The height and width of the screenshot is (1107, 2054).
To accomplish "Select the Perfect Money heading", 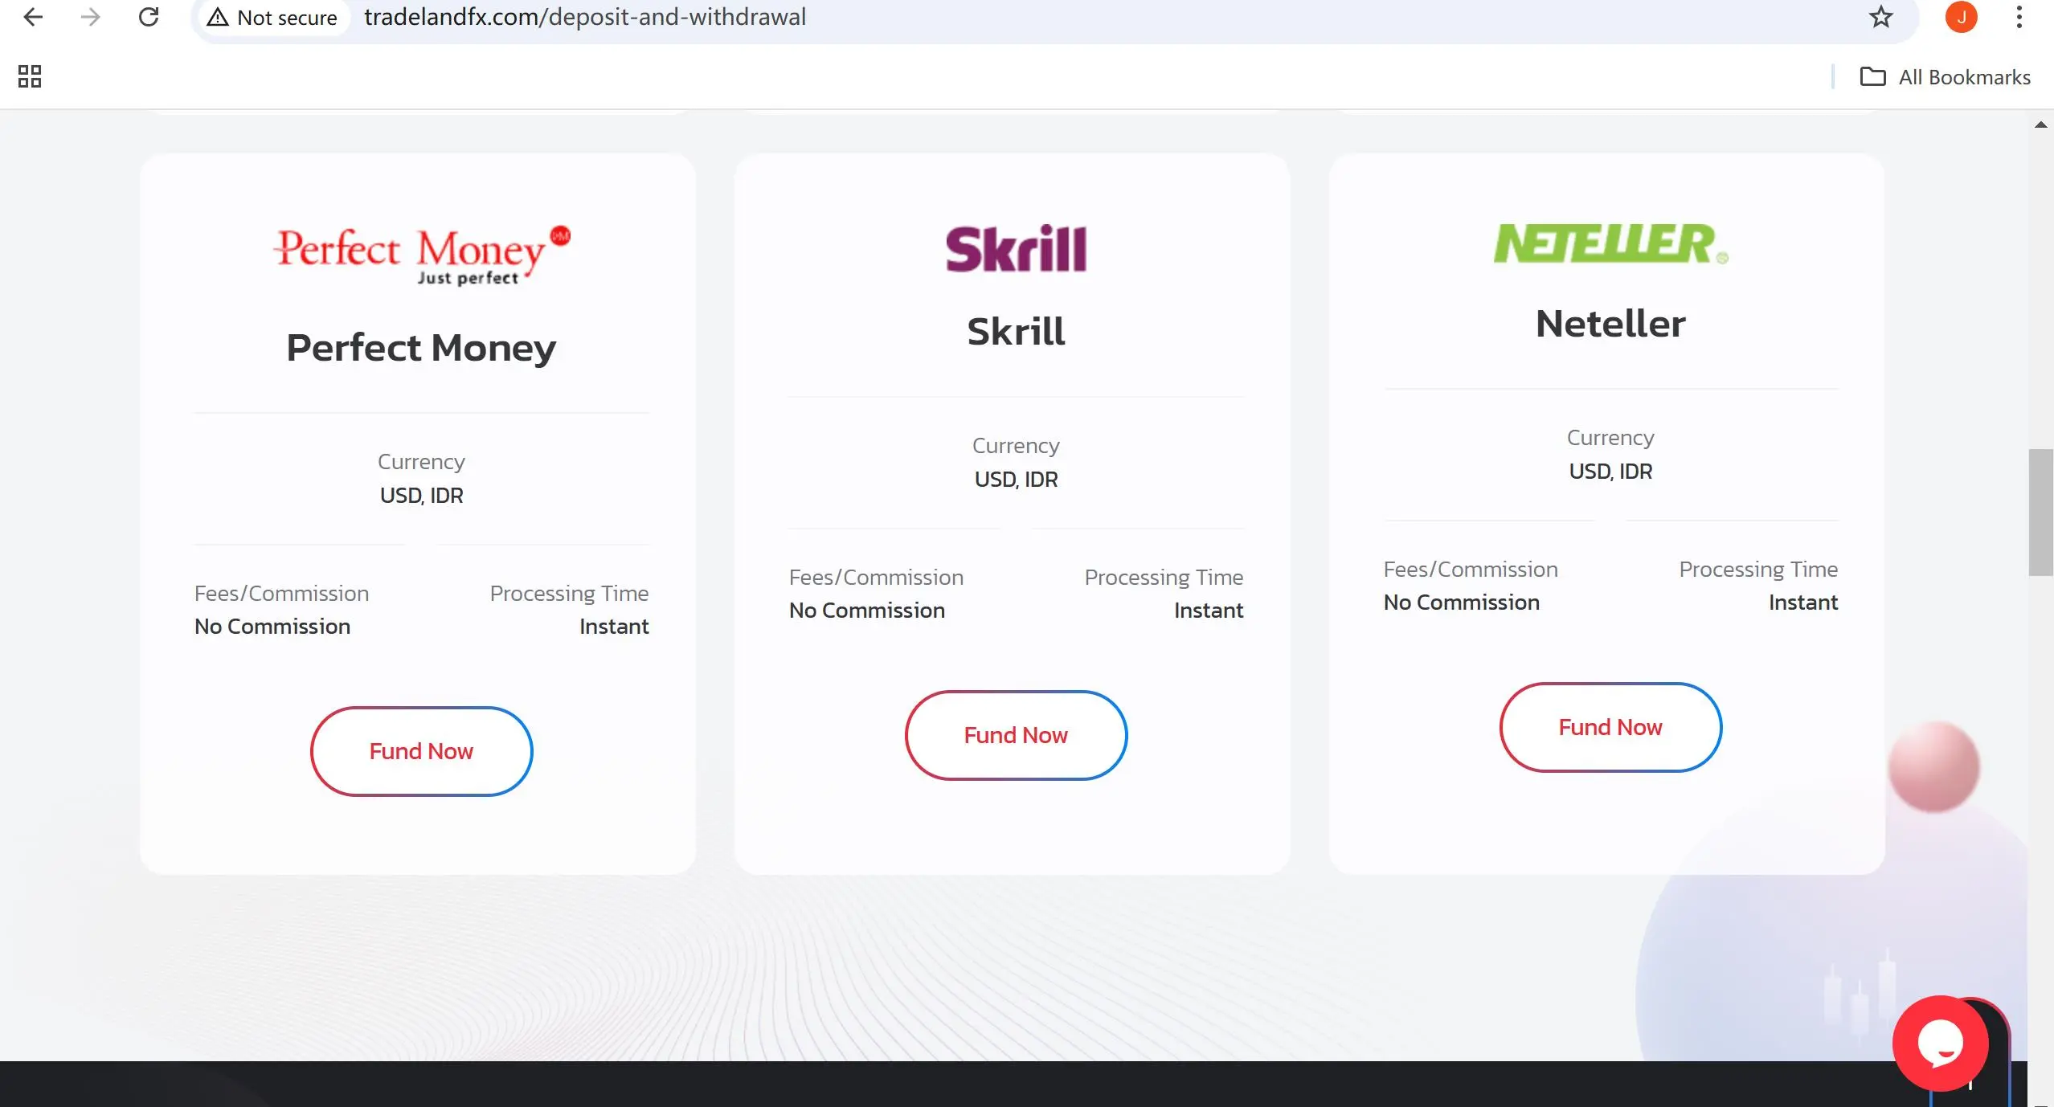I will (421, 348).
